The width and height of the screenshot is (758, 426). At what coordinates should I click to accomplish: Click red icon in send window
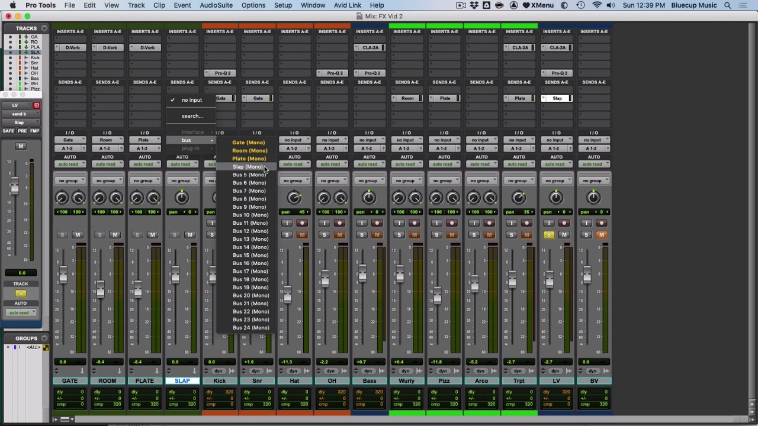point(36,106)
